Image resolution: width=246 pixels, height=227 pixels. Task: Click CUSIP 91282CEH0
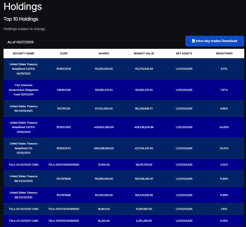pyautogui.click(x=64, y=69)
